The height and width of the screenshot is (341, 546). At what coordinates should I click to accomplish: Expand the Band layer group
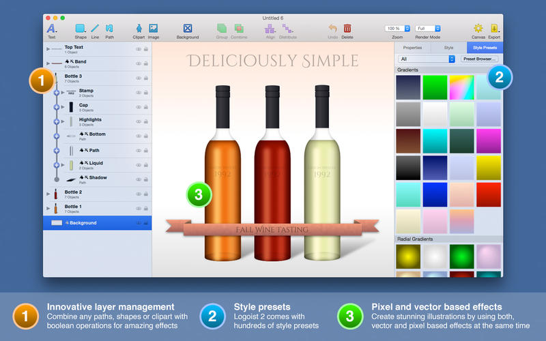(x=48, y=63)
